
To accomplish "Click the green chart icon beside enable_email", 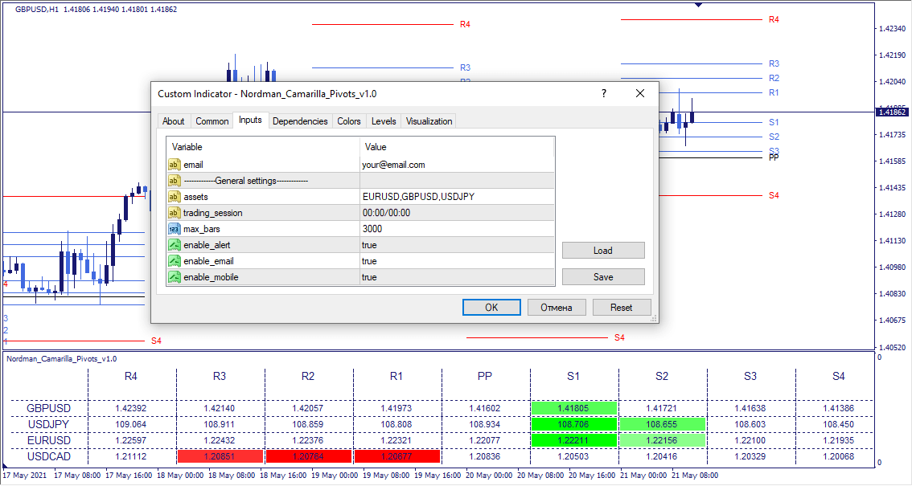I will (x=174, y=260).
